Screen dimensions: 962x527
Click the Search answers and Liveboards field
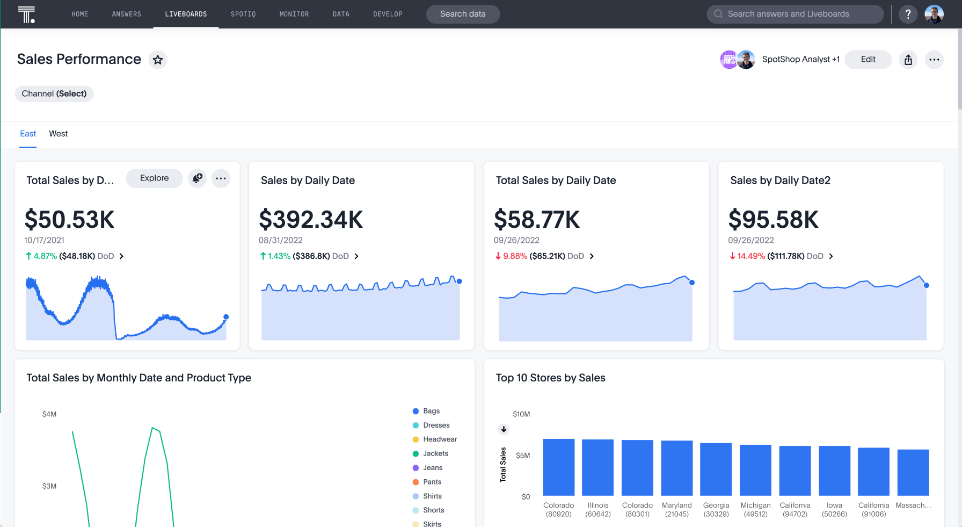tap(795, 15)
